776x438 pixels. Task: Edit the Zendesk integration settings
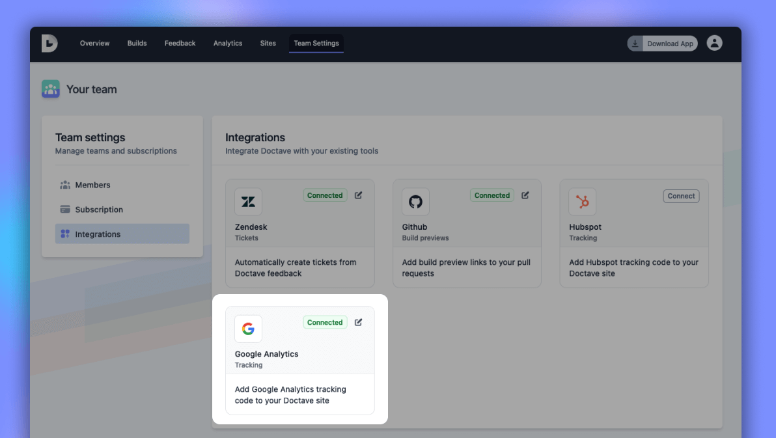(358, 195)
